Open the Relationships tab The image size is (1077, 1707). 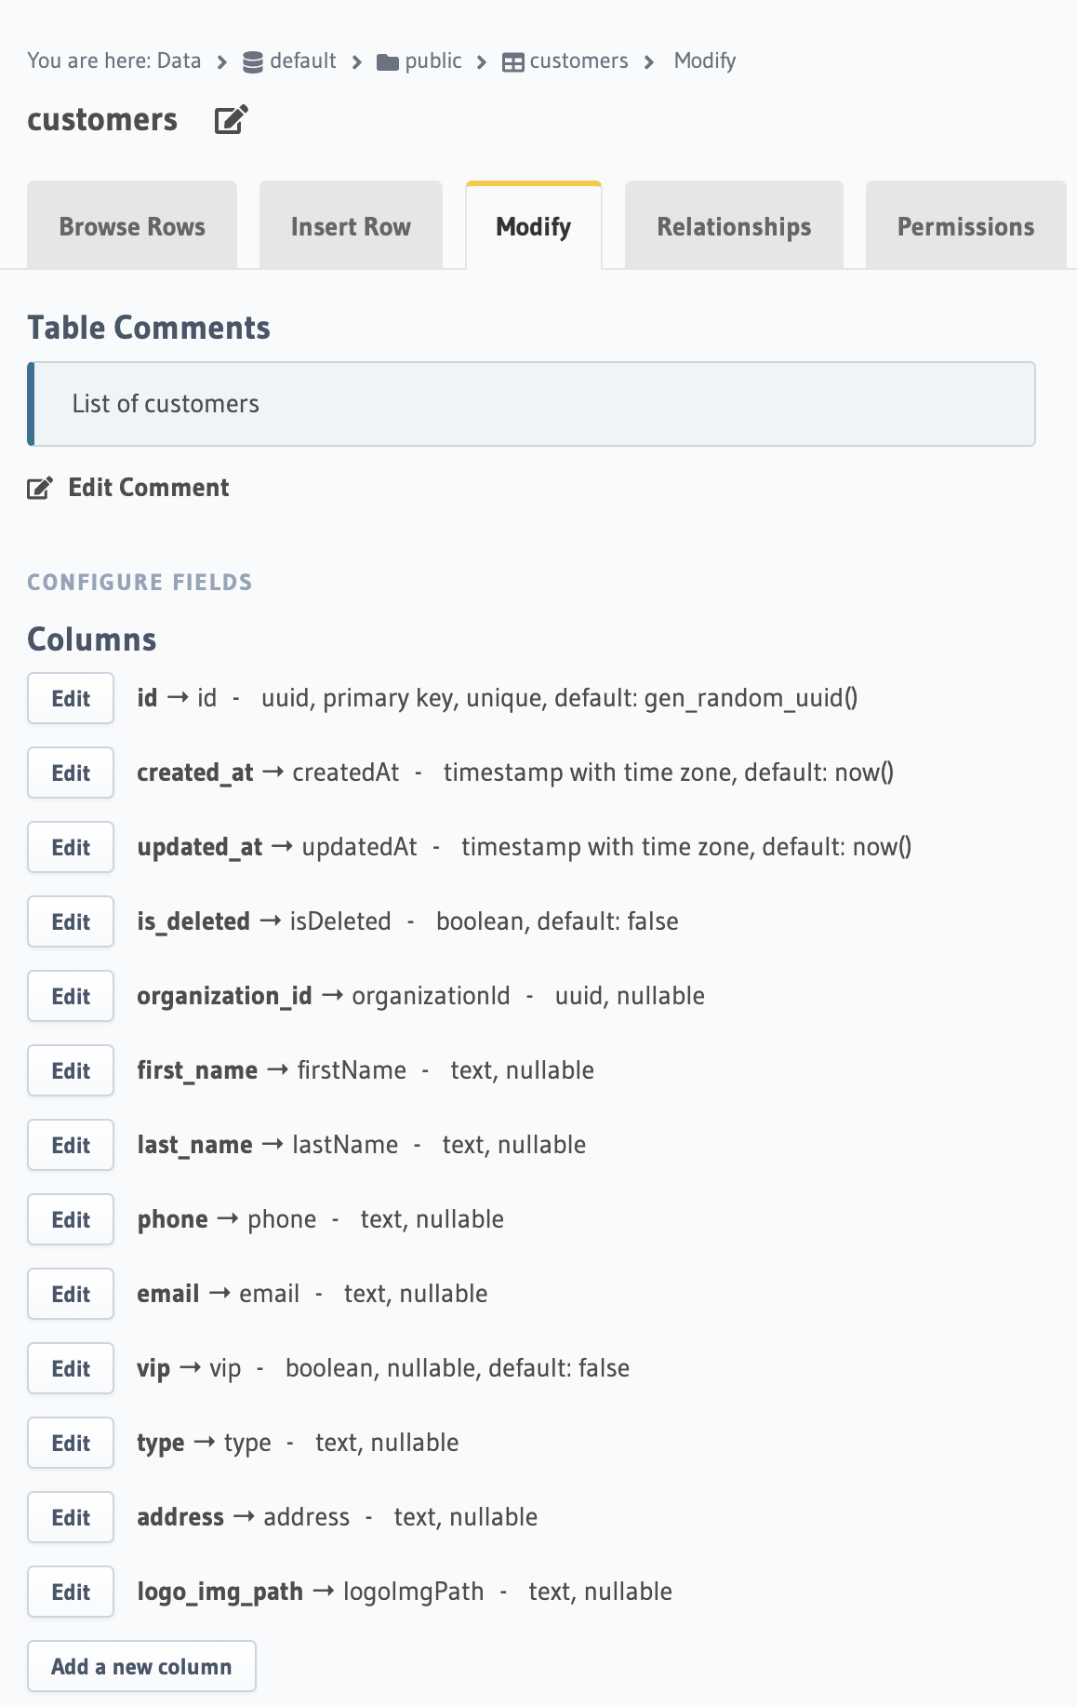click(734, 226)
